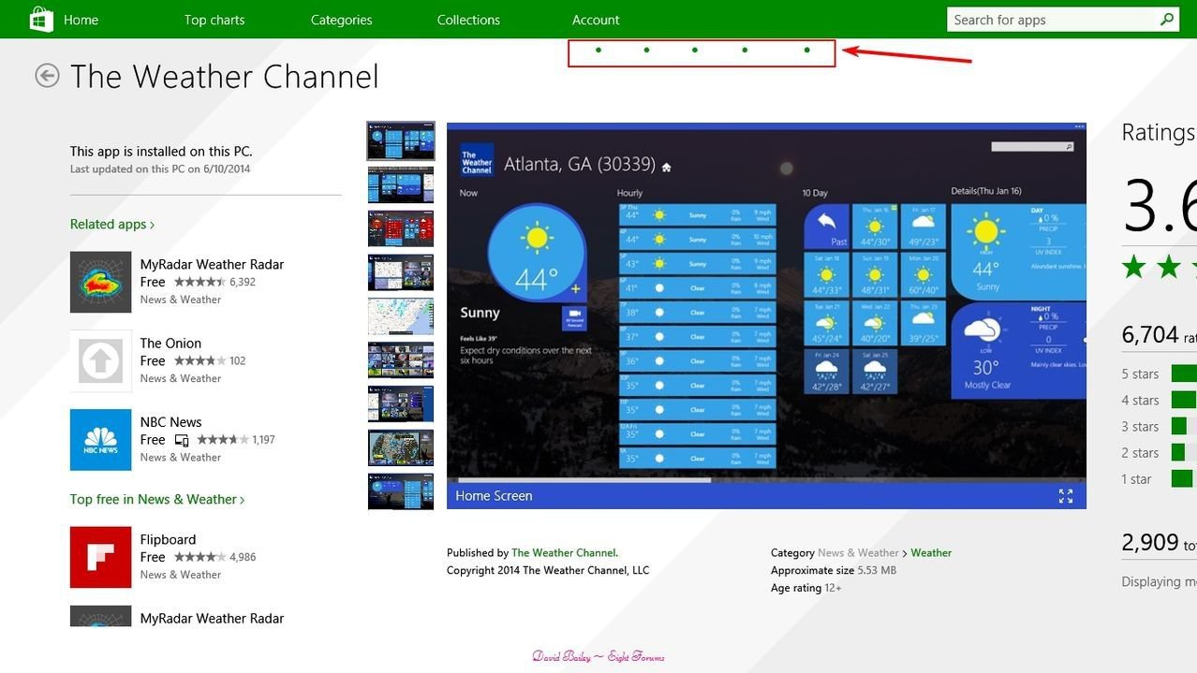
Task: Expand screenshot to full screen
Action: pyautogui.click(x=1066, y=496)
